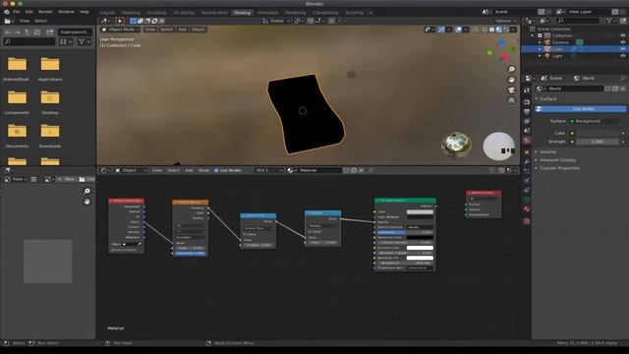Image resolution: width=629 pixels, height=354 pixels.
Task: Open Global transform orientation dropdown
Action: [276, 21]
